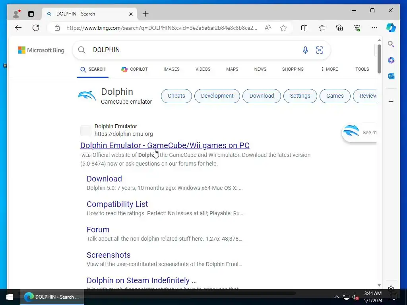The width and height of the screenshot is (407, 305).
Task: Open the Download sitelink
Action: click(105, 179)
